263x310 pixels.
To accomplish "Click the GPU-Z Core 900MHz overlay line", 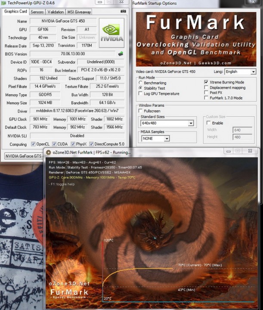I will [x=92, y=177].
